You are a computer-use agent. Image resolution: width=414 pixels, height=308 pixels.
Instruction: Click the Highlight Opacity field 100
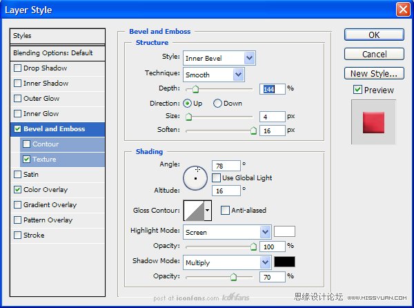pos(273,247)
